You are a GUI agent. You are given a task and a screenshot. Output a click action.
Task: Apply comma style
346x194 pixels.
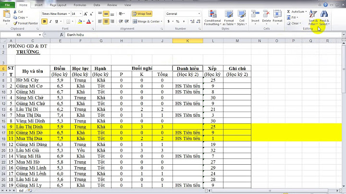[x=184, y=22]
